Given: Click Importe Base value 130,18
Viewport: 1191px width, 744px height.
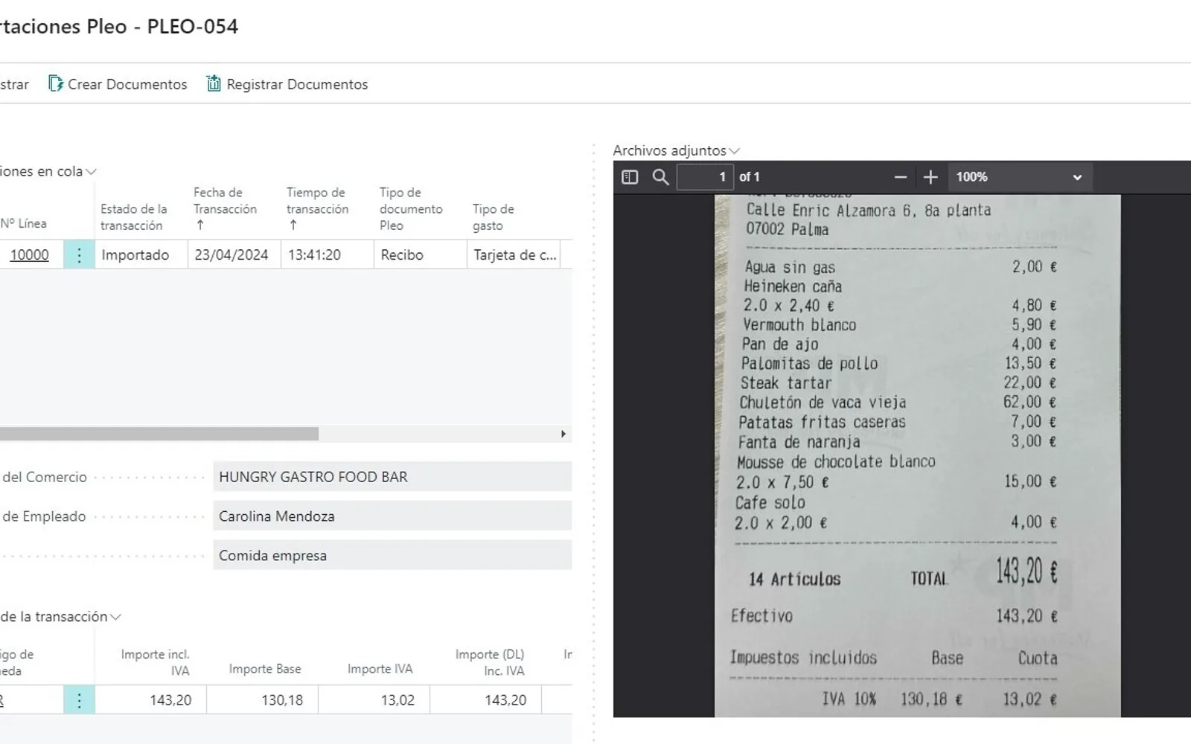Looking at the screenshot, I should (263, 700).
